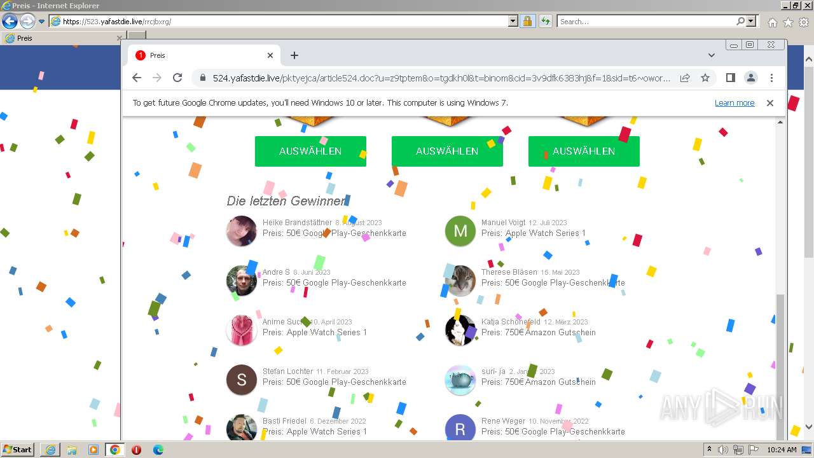Click Chrome forward arrow button
The width and height of the screenshot is (814, 458).
click(157, 78)
